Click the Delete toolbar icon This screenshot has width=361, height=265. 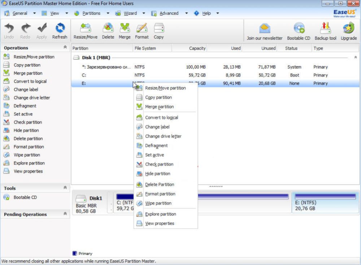click(108, 29)
